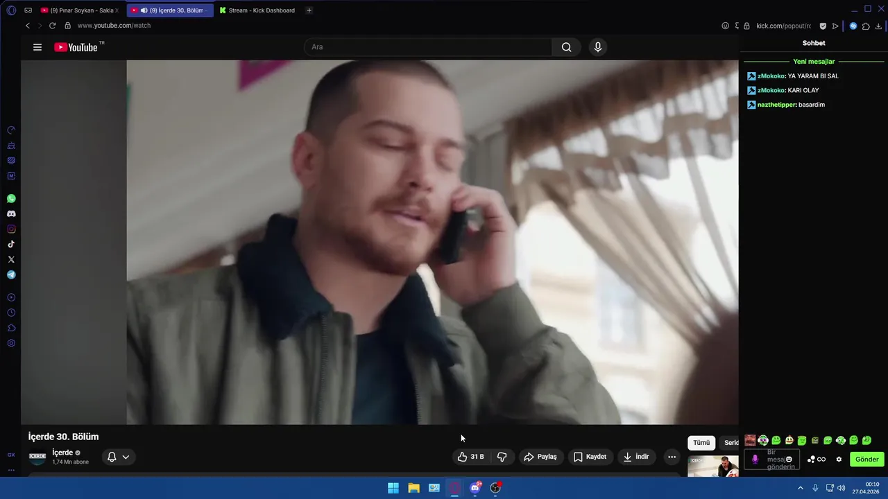Open İçerde channel avatar
Viewport: 888px width, 499px height.
tap(37, 457)
